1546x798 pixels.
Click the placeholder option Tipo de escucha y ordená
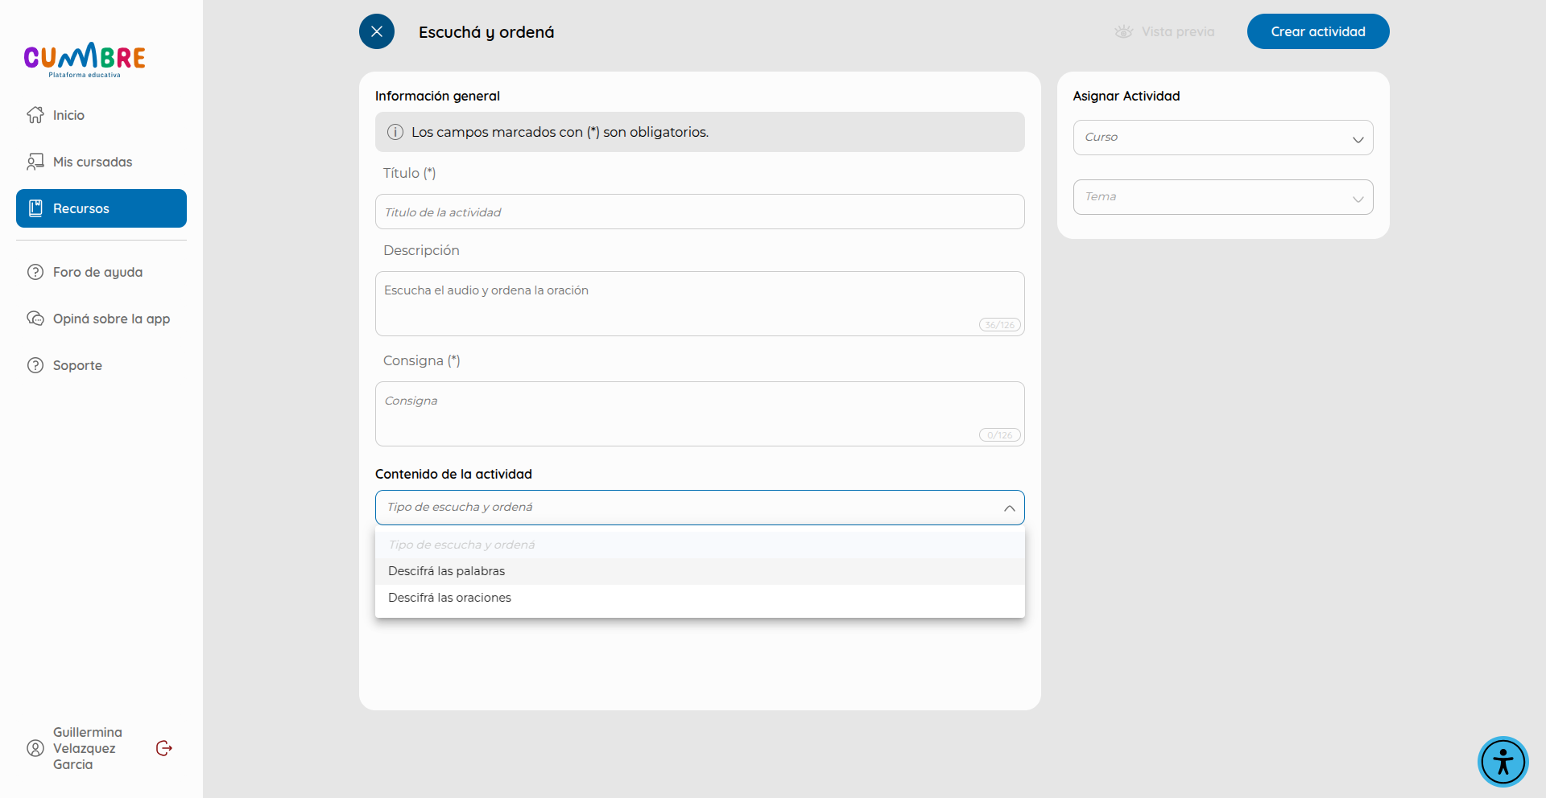[700, 545]
